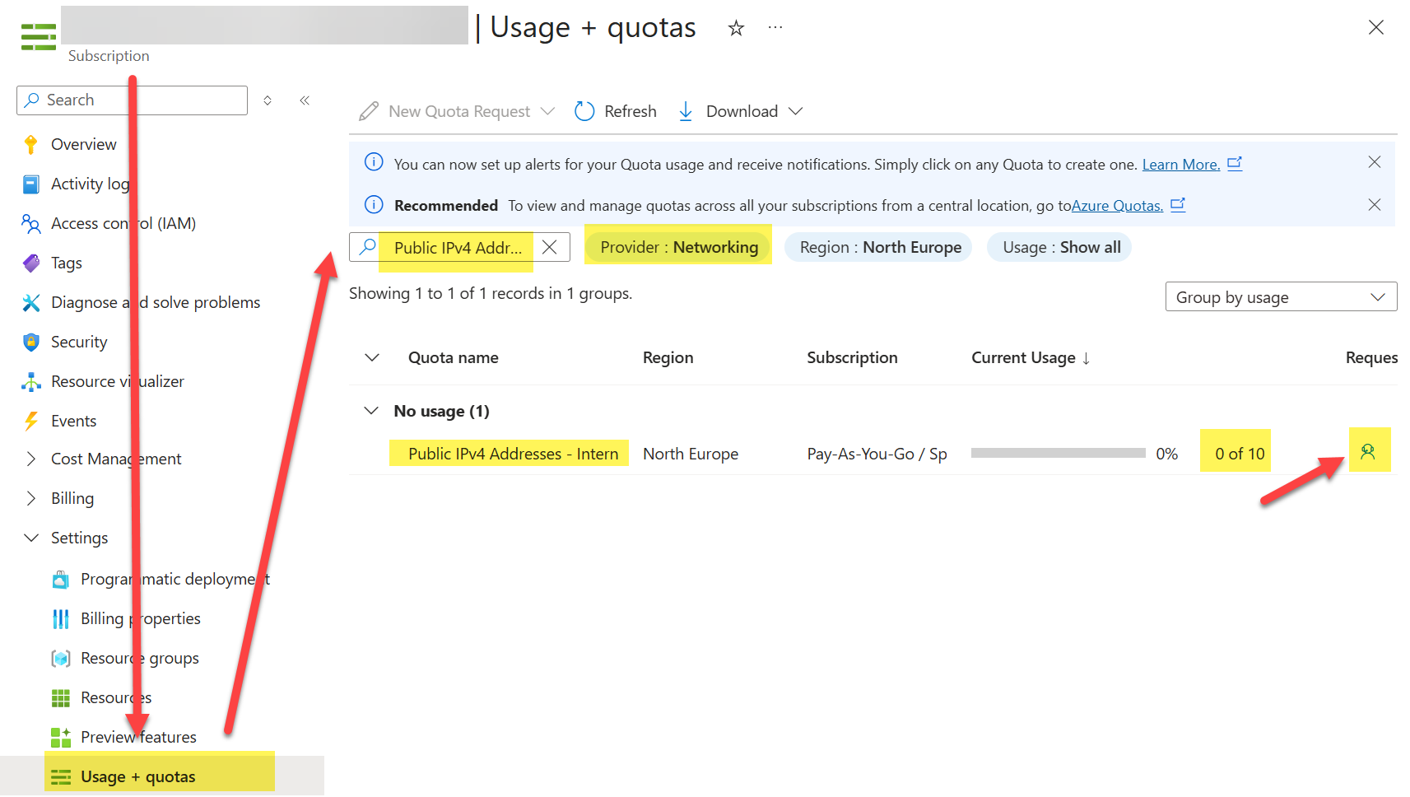The height and width of the screenshot is (797, 1410).
Task: Click the Programmatic deployment icon
Action: pyautogui.click(x=61, y=580)
